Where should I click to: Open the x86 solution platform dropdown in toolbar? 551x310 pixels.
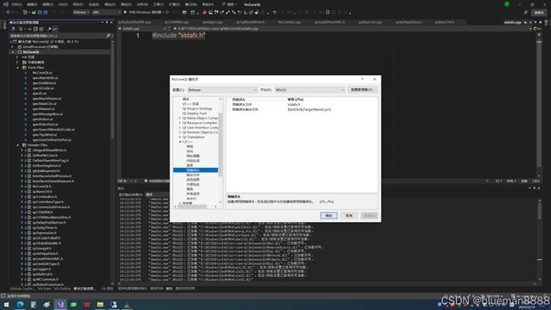pyautogui.click(x=107, y=13)
